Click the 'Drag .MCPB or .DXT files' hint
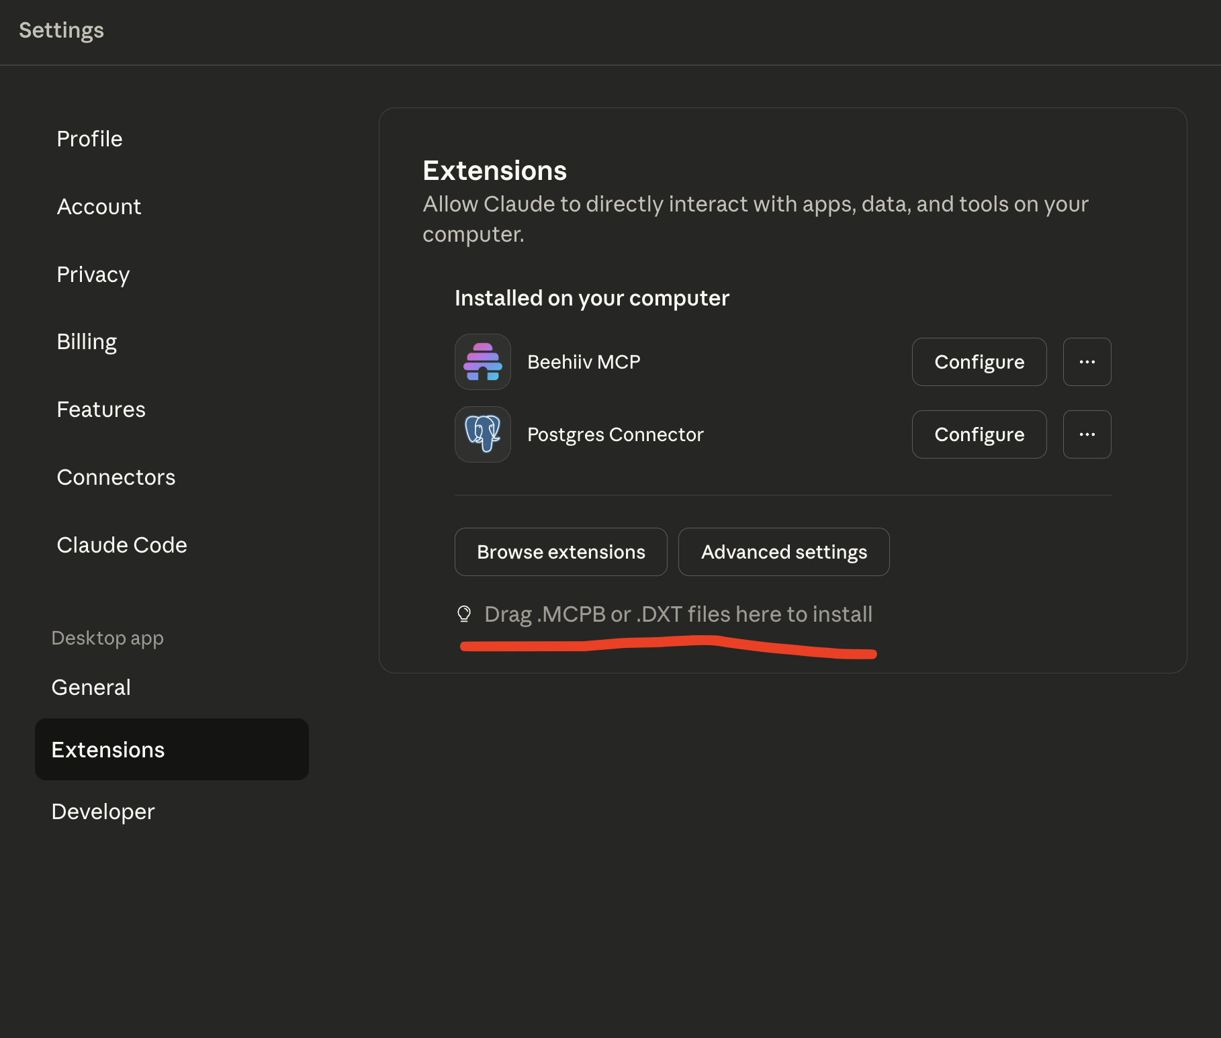 [678, 614]
